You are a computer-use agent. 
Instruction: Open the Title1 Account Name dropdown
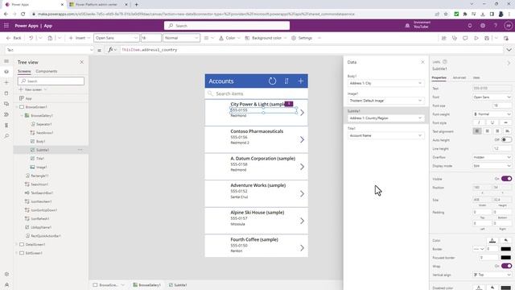(x=385, y=135)
